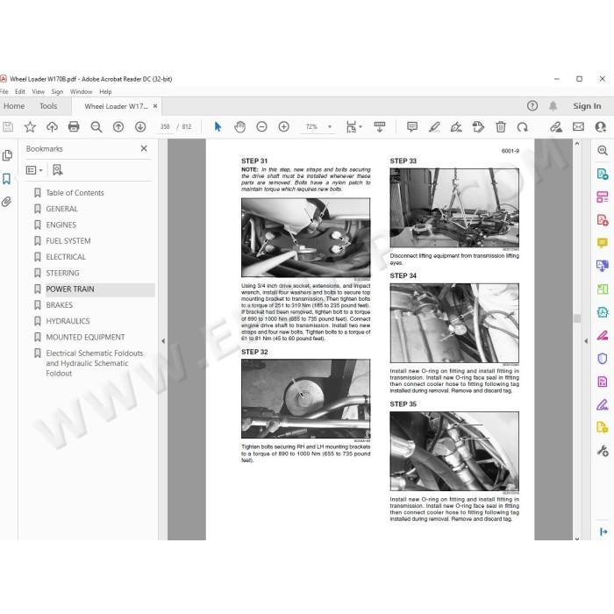Viewport: 614px width, 614px height.
Task: Go to the next page arrow
Action: pyautogui.click(x=140, y=127)
